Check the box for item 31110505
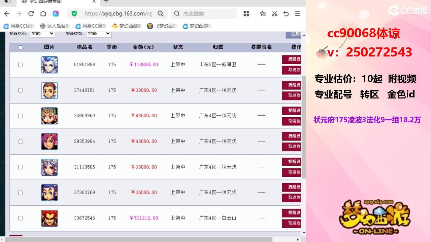The image size is (431, 242). [20, 167]
